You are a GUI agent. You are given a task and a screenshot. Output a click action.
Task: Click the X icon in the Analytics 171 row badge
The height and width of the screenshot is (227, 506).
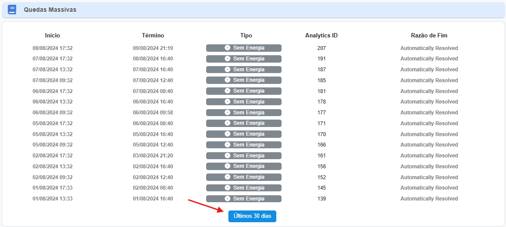(x=228, y=123)
